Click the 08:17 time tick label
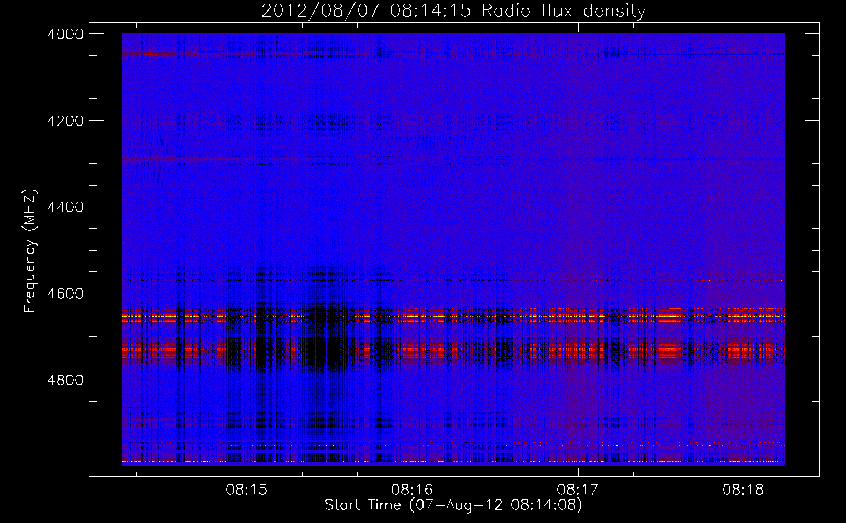Viewport: 846px width, 523px height. 578,490
